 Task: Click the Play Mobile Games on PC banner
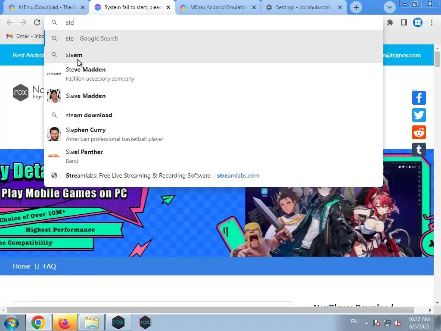(x=64, y=194)
